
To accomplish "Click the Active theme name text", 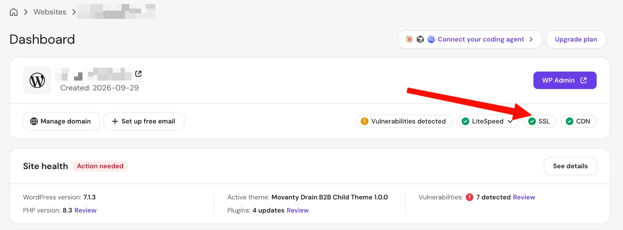I will pyautogui.click(x=330, y=197).
